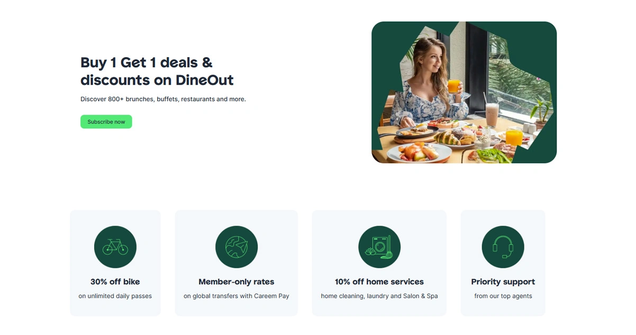
Task: Open the "Priority support" title
Action: [503, 282]
